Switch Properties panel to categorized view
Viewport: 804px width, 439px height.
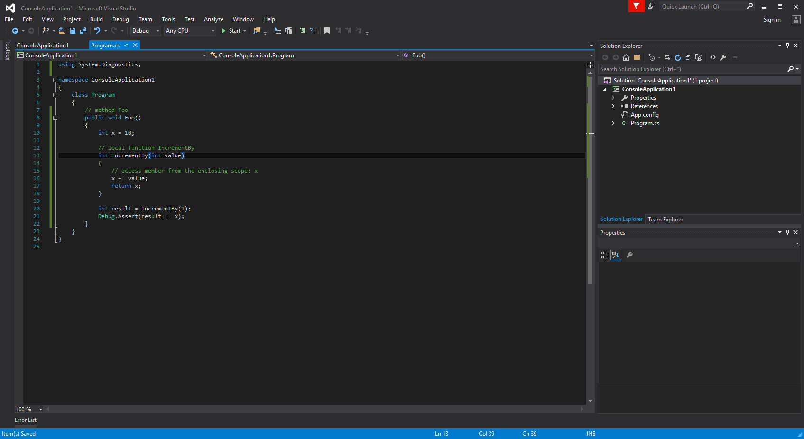[604, 255]
